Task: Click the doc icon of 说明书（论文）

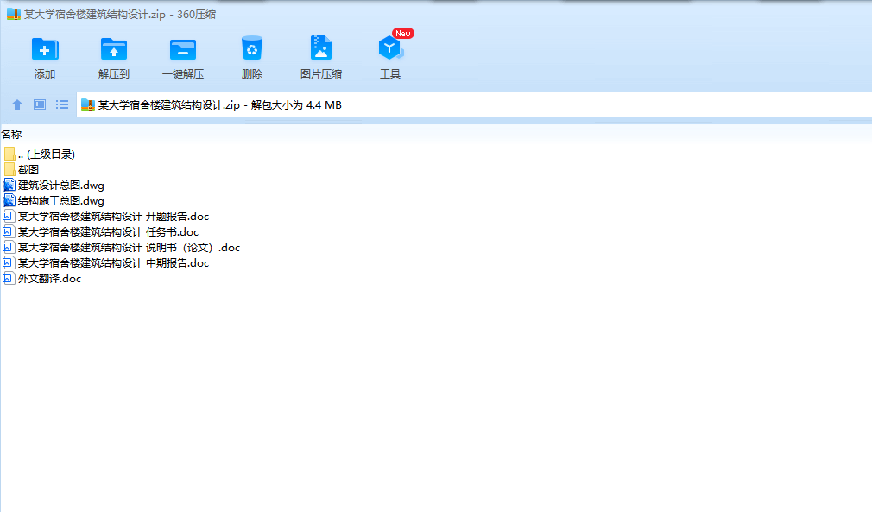Action: click(x=9, y=248)
